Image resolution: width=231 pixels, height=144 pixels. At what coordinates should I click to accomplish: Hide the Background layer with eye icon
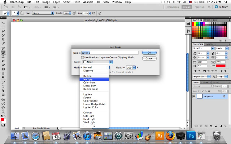[x=194, y=96]
